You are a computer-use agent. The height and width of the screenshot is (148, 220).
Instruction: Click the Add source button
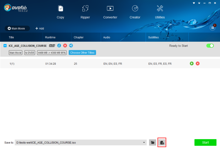click(40, 28)
